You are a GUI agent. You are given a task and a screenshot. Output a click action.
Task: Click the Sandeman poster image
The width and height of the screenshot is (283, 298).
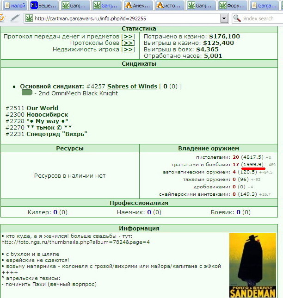tap(252, 265)
